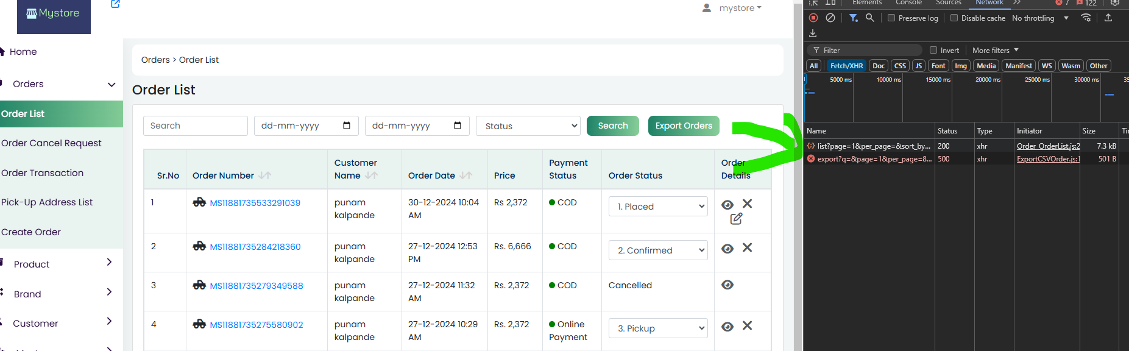View details of order MS11881735284218360 eye icon
1129x351 pixels.
727,249
